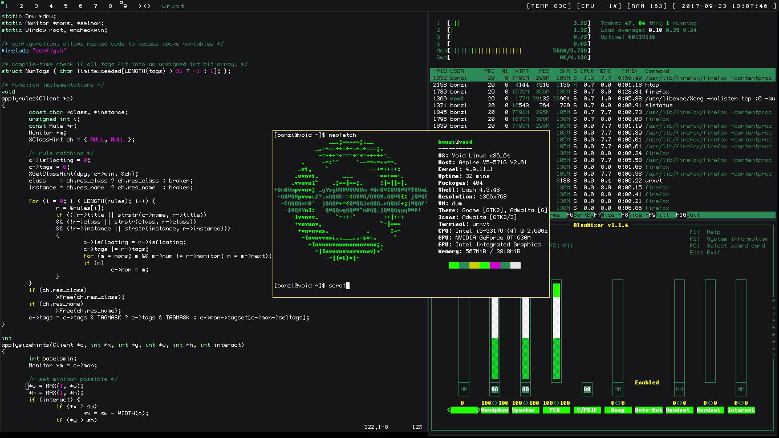The width and height of the screenshot is (779, 438).
Task: Select the Beep channel label
Action: click(x=618, y=410)
